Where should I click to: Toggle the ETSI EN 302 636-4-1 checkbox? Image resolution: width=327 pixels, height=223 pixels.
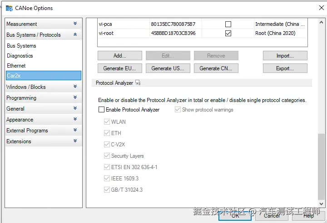point(107,167)
